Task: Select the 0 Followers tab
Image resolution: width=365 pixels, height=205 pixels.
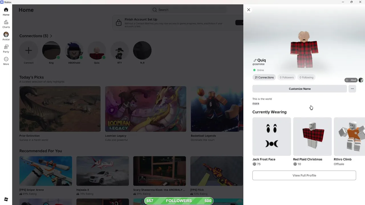Action: (x=287, y=77)
